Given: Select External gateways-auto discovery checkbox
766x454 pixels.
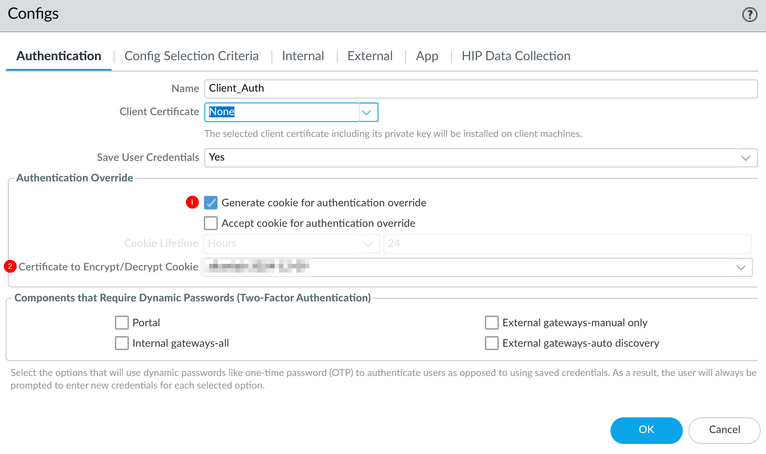Looking at the screenshot, I should click(492, 343).
